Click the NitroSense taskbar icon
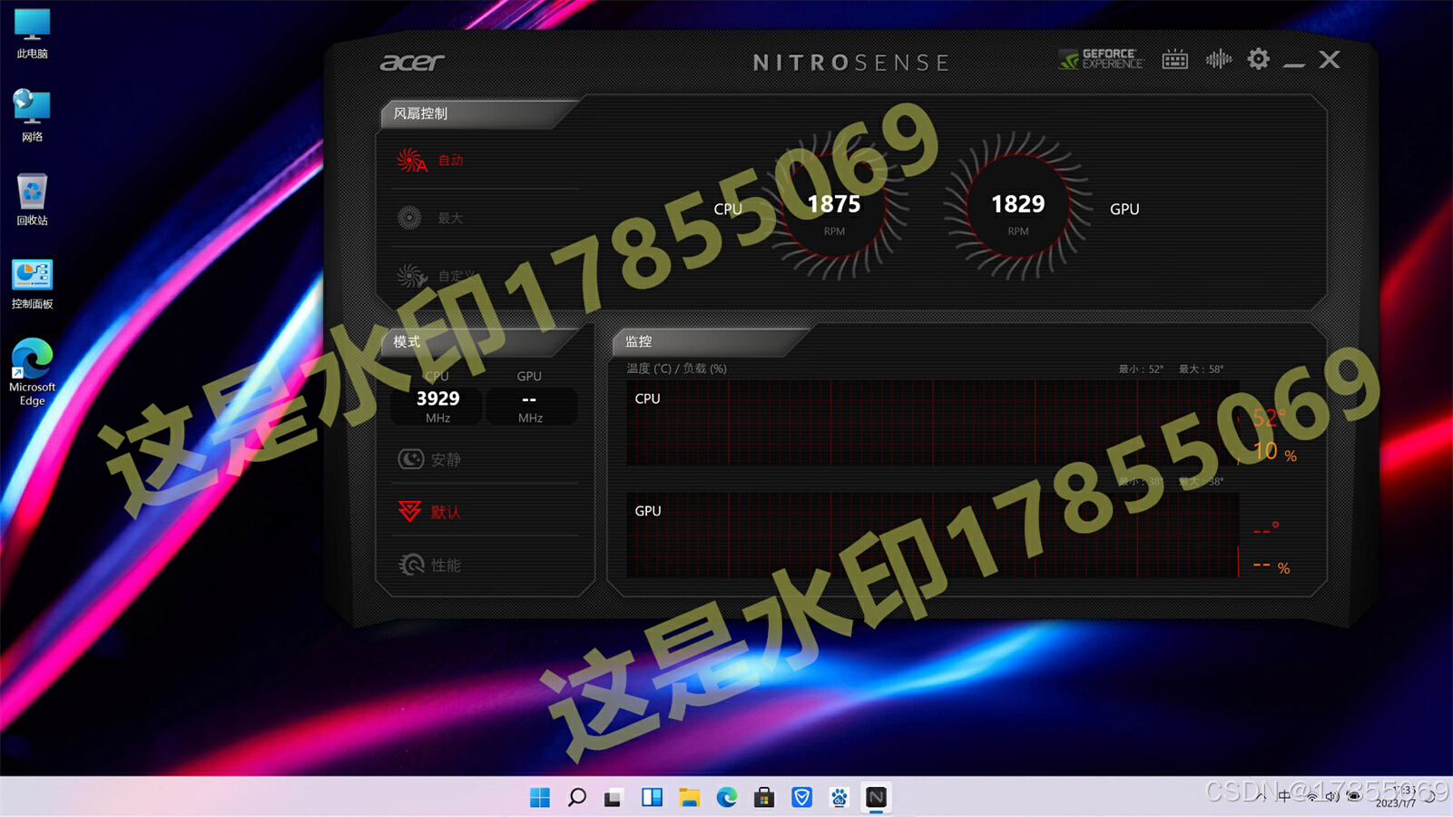1453x817 pixels. [x=876, y=797]
